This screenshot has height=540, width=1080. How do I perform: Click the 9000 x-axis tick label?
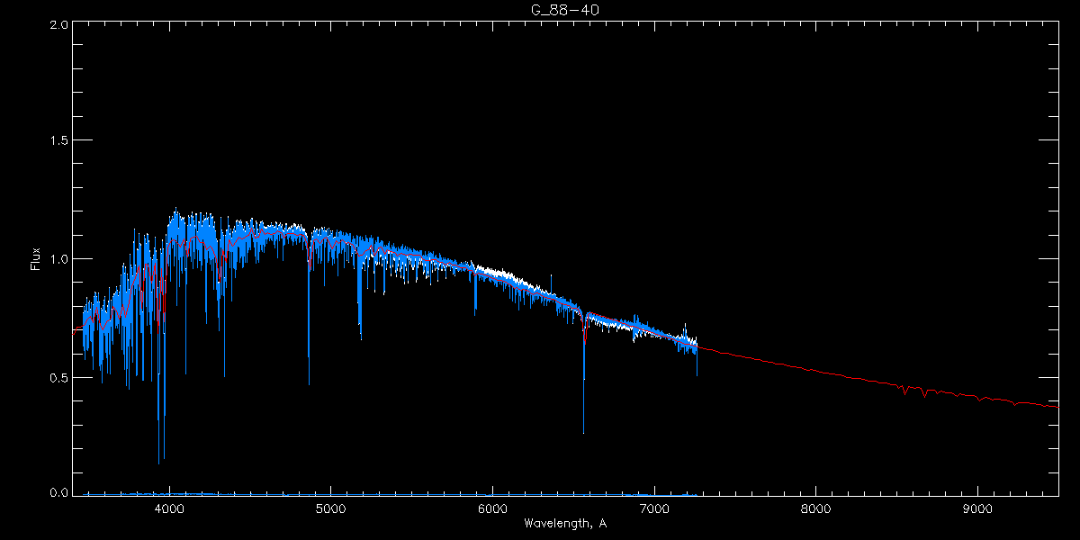(x=977, y=508)
